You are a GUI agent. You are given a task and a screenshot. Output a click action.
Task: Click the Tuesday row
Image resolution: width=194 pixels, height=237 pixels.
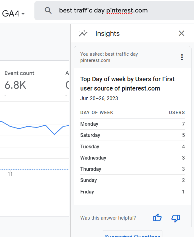(x=132, y=146)
